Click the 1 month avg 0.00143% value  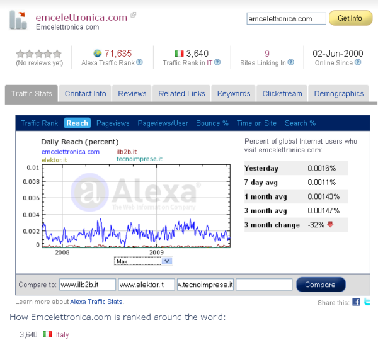click(324, 196)
